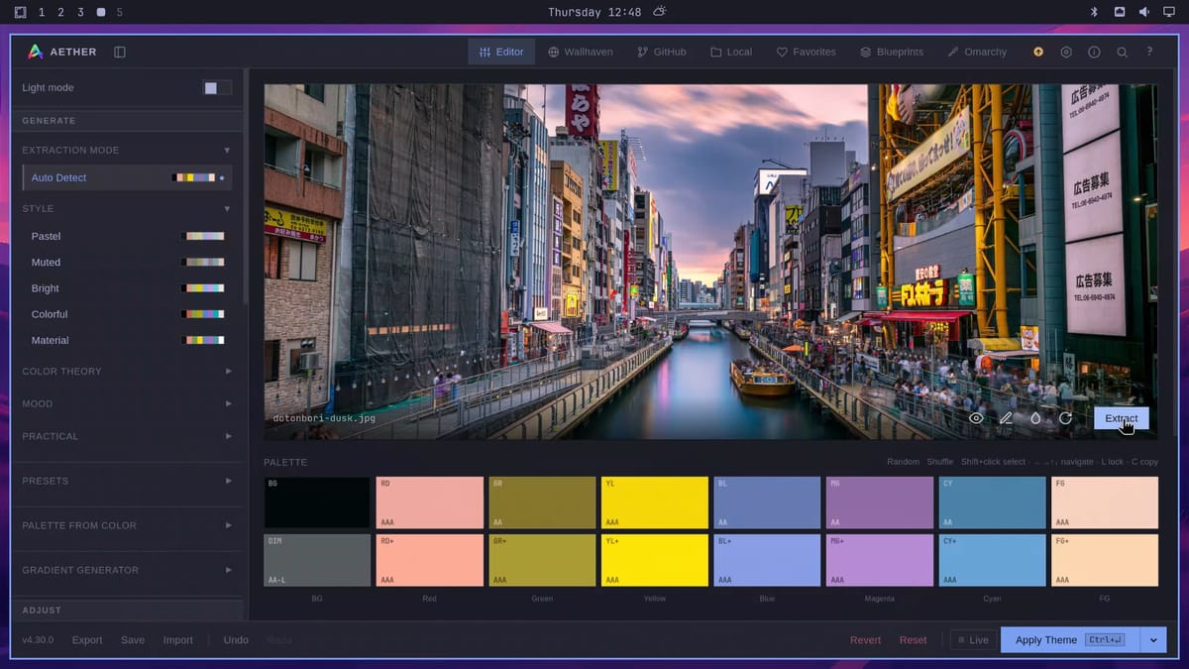Click the workspace layout icon in the top bar

20,12
